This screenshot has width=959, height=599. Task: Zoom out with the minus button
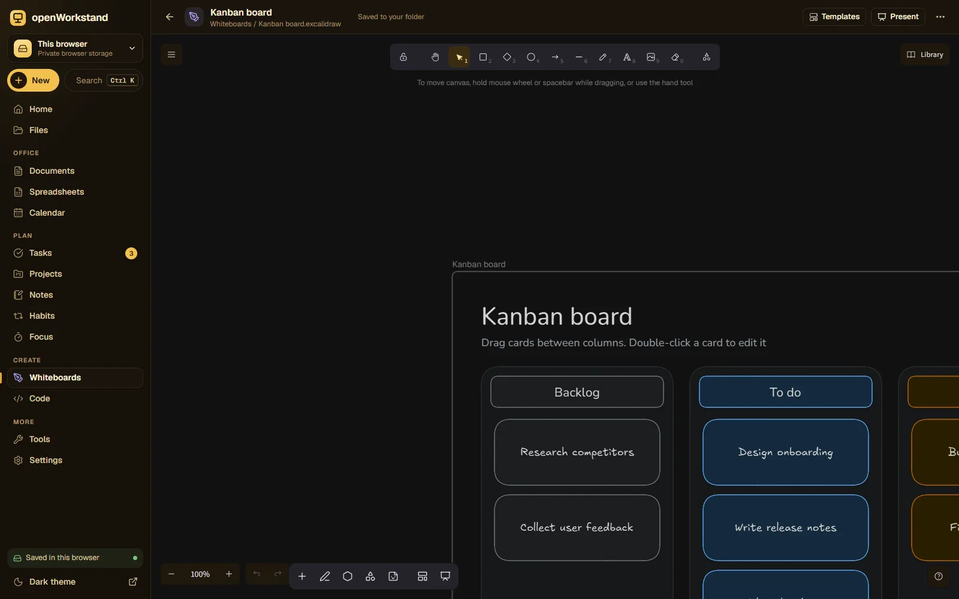(x=171, y=574)
